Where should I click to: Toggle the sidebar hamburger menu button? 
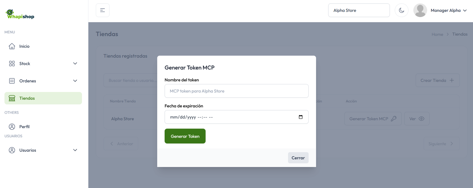pyautogui.click(x=103, y=10)
